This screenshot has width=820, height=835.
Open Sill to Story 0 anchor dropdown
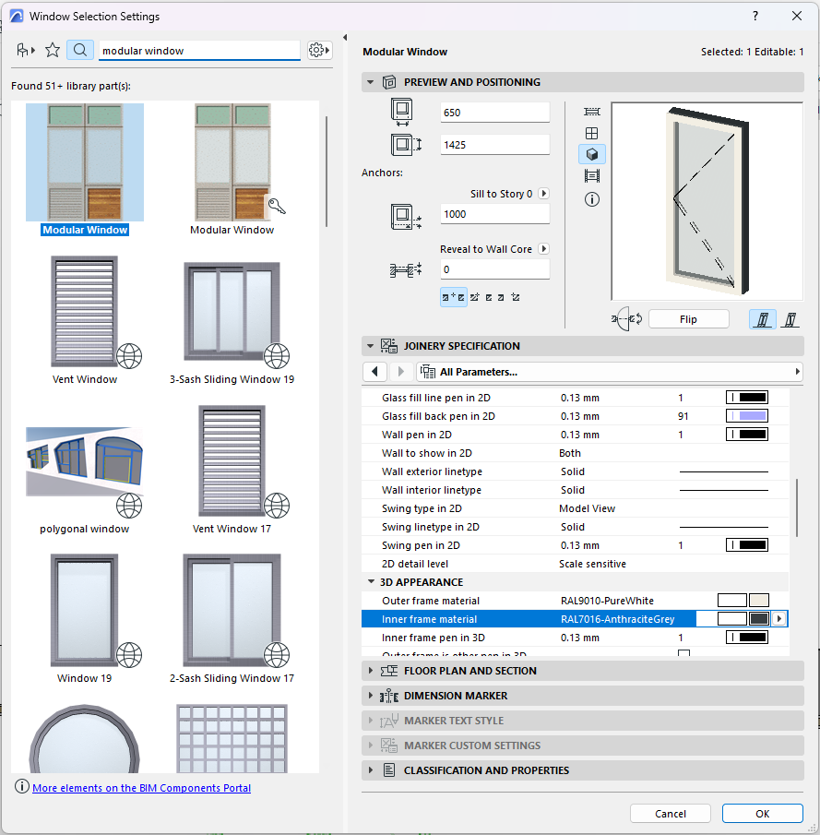(x=543, y=194)
